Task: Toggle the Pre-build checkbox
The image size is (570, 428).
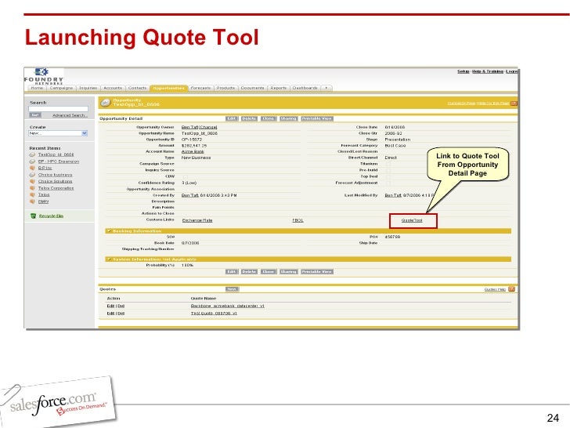Action: tap(388, 170)
